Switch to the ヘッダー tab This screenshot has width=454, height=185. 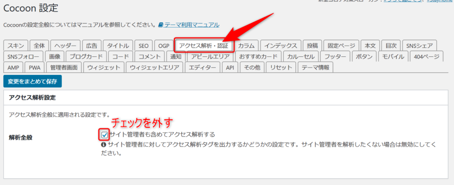[66, 45]
